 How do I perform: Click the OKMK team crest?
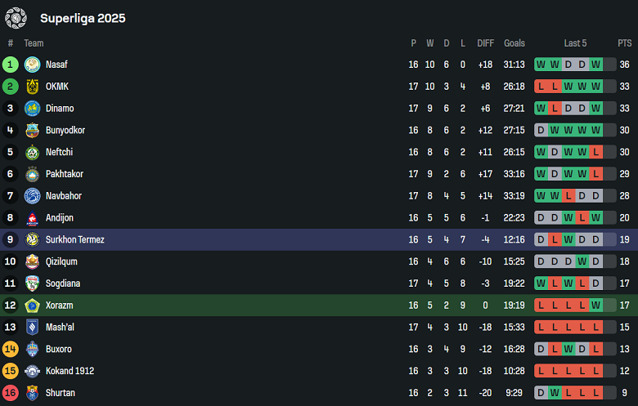click(32, 87)
